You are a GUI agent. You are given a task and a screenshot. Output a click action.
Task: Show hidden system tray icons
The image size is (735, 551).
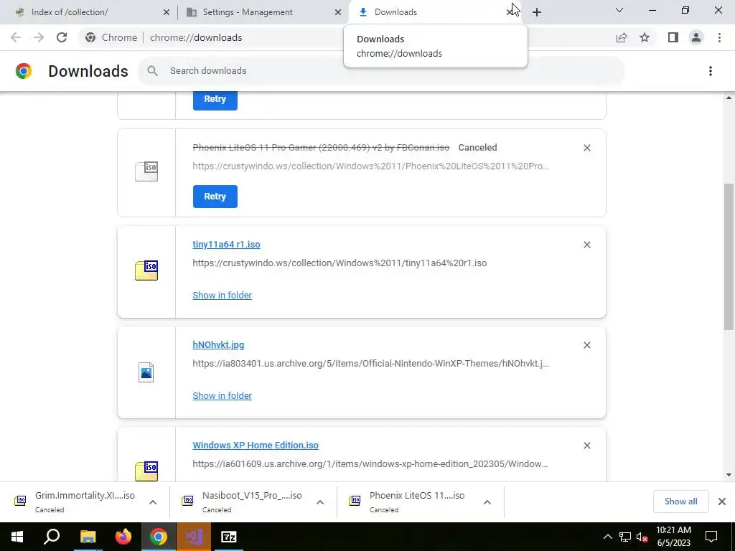click(x=607, y=537)
